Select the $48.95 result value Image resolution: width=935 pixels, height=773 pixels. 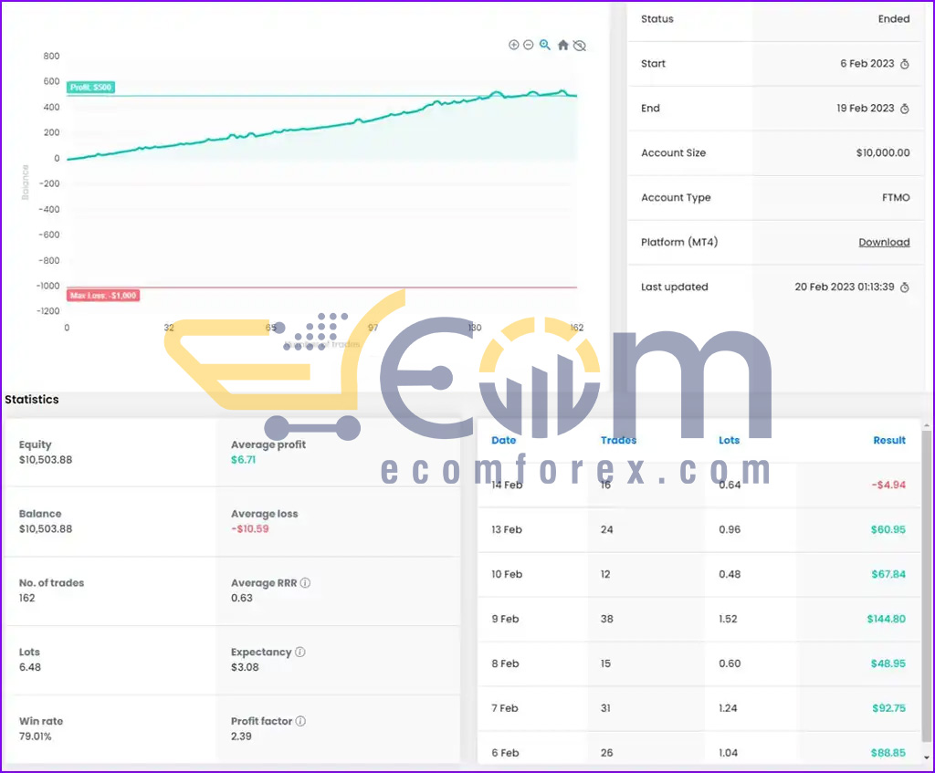pyautogui.click(x=888, y=663)
